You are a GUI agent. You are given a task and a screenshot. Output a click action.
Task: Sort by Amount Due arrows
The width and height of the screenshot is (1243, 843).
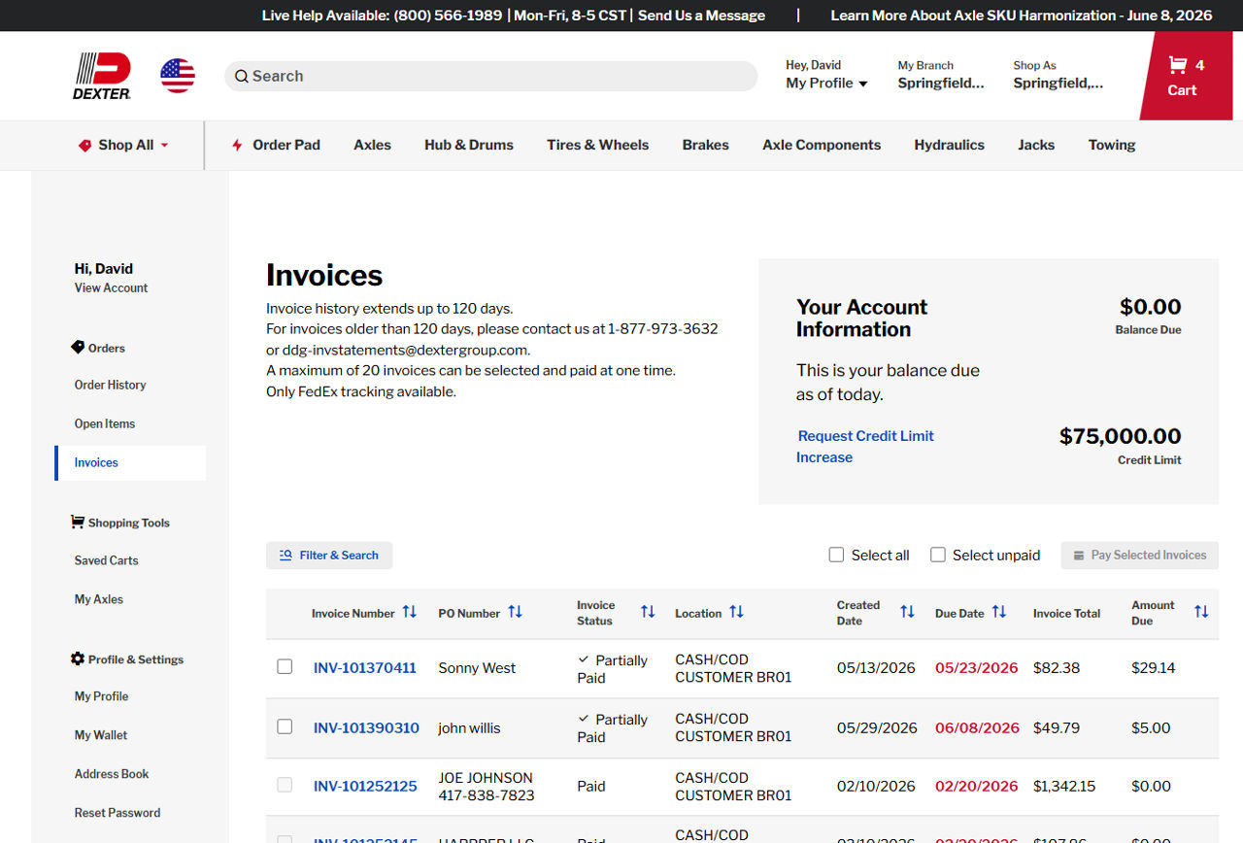click(1201, 612)
